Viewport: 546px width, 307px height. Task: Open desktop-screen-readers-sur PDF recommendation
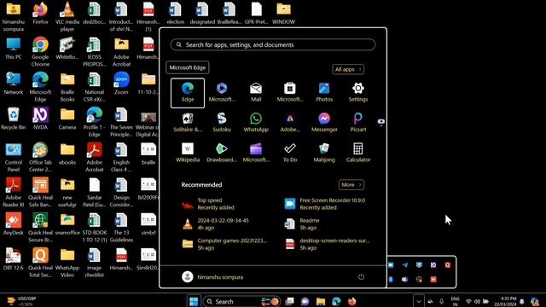click(x=328, y=245)
